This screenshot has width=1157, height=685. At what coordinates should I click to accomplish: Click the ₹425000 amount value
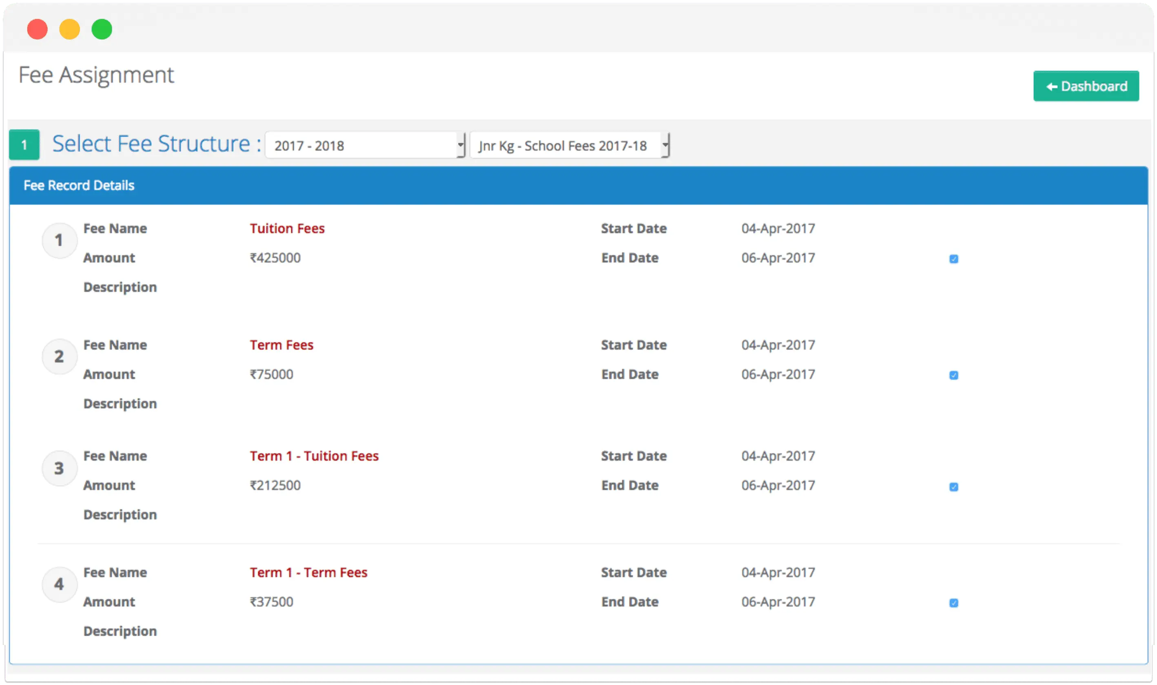point(275,258)
